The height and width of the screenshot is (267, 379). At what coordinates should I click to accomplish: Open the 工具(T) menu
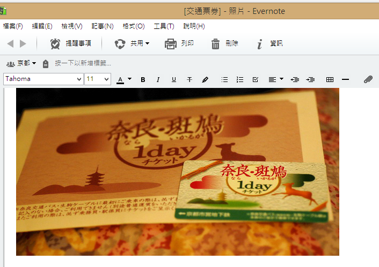(164, 26)
